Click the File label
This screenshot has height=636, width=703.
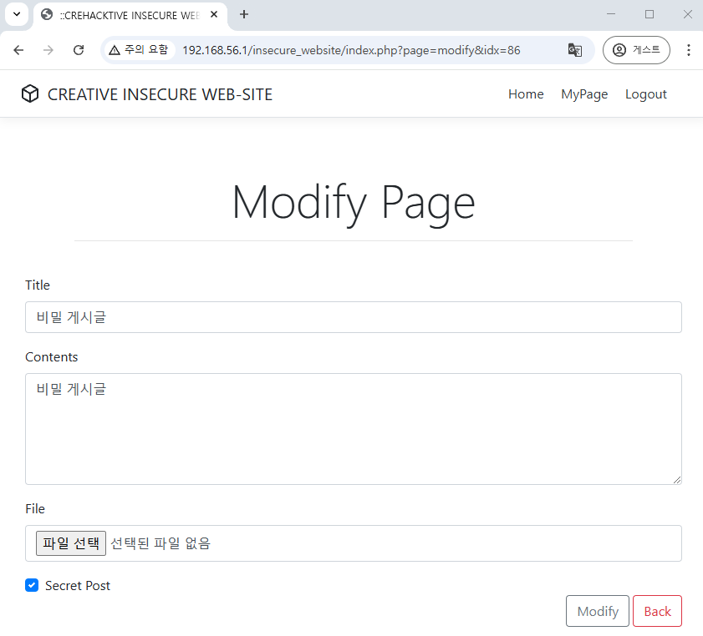(35, 509)
